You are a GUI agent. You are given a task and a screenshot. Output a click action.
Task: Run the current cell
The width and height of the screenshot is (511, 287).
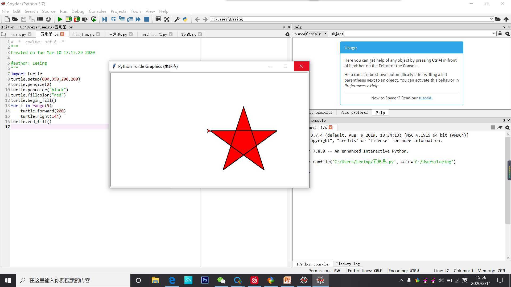[x=68, y=19]
